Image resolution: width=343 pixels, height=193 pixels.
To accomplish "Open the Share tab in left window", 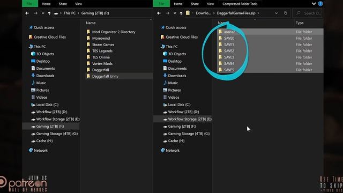I will tap(63, 4).
